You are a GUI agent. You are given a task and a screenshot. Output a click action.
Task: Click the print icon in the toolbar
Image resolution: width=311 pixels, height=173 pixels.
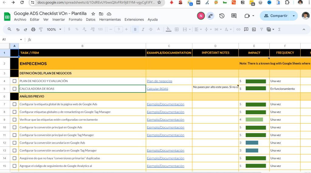click(33, 29)
